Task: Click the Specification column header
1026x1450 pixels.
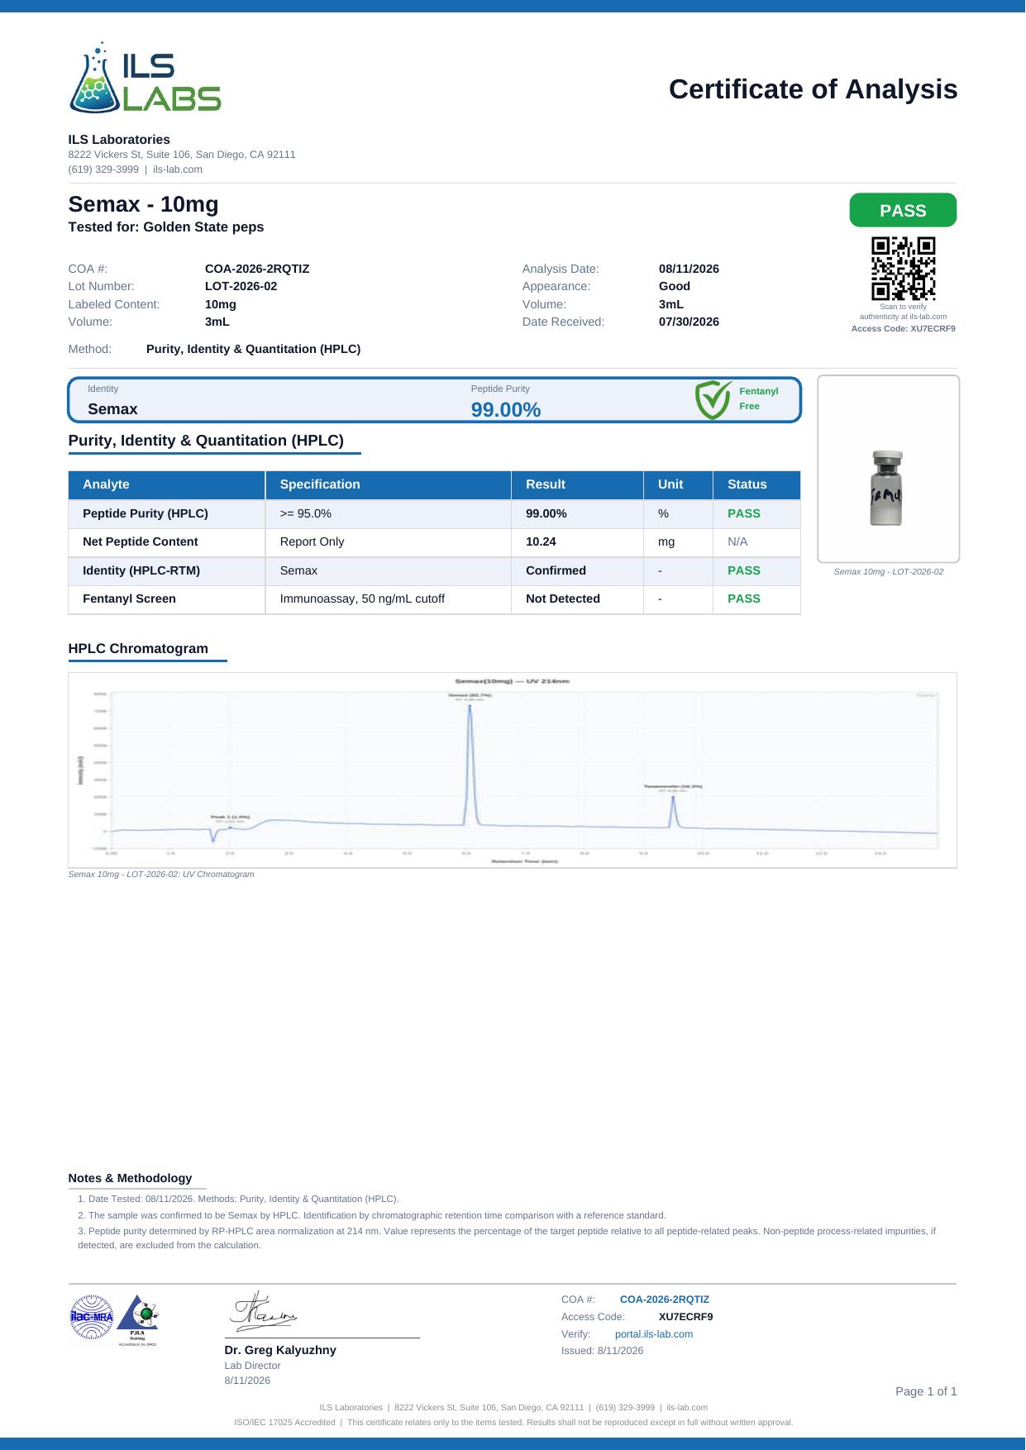Action: (x=389, y=484)
